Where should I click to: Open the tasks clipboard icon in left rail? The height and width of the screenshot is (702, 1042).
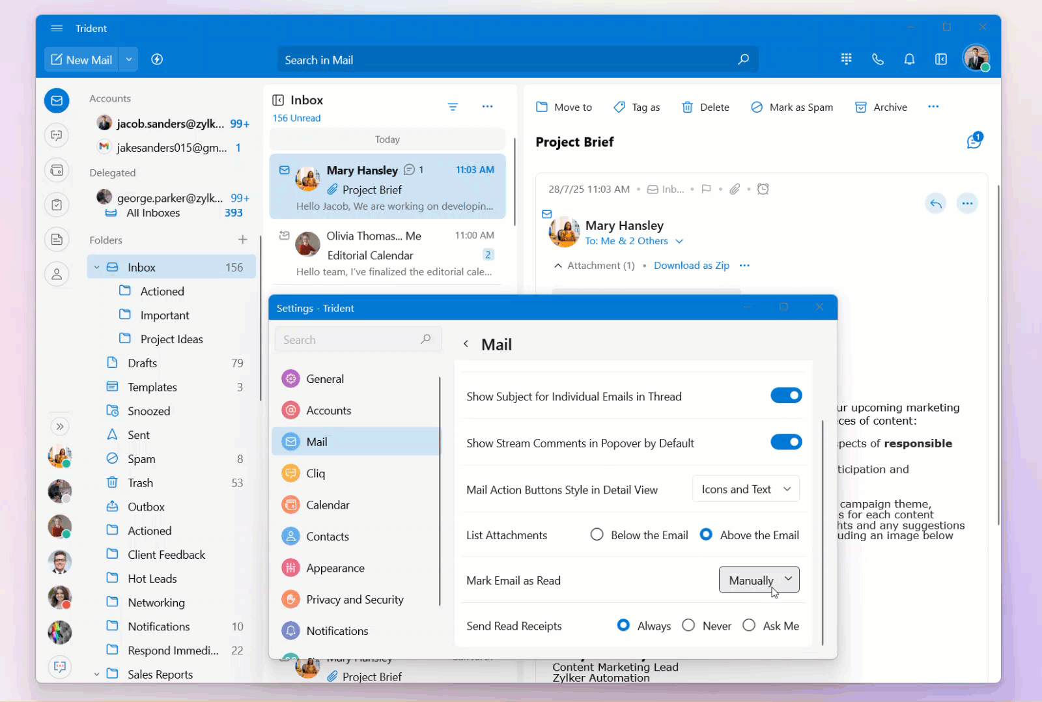(x=57, y=205)
